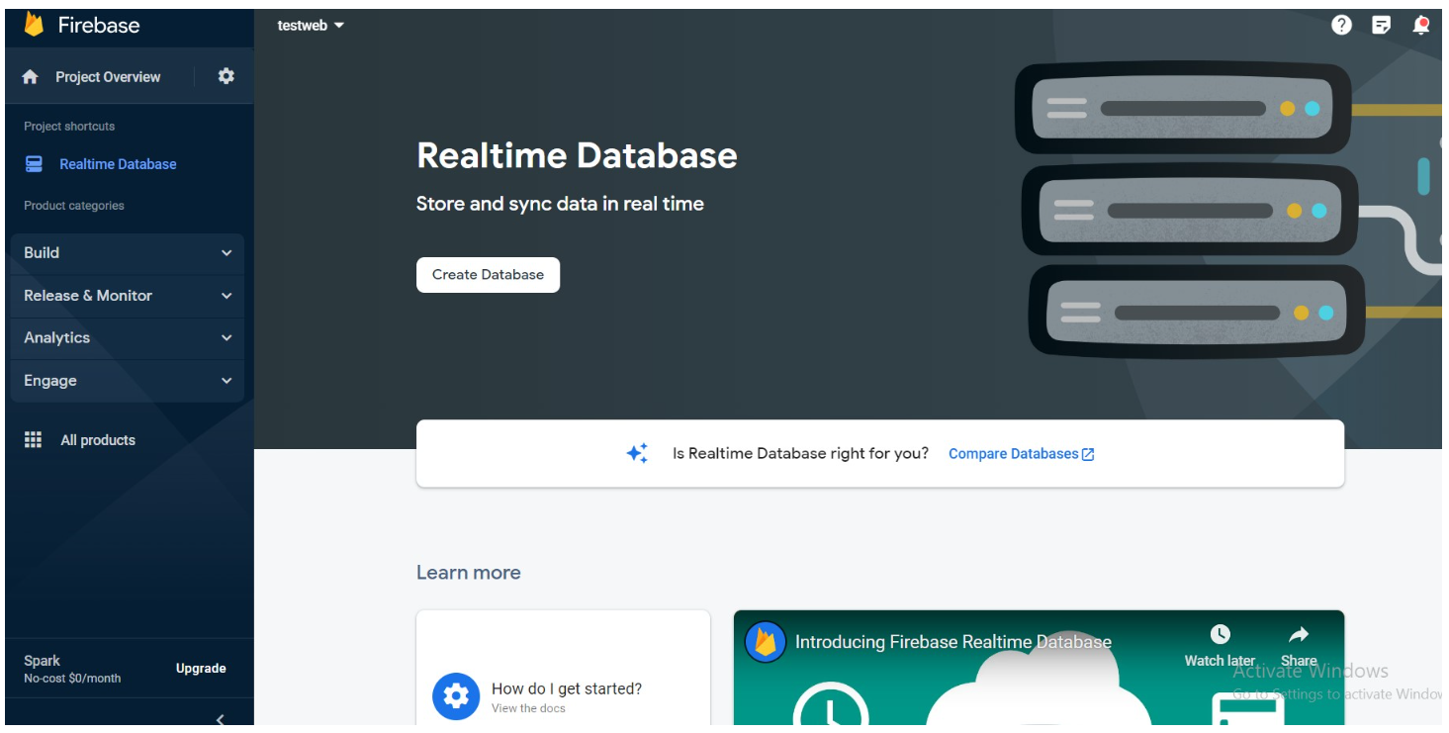
Task: Click the Learn more heading
Action: (468, 573)
